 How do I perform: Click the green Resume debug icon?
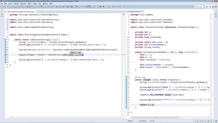22,7
